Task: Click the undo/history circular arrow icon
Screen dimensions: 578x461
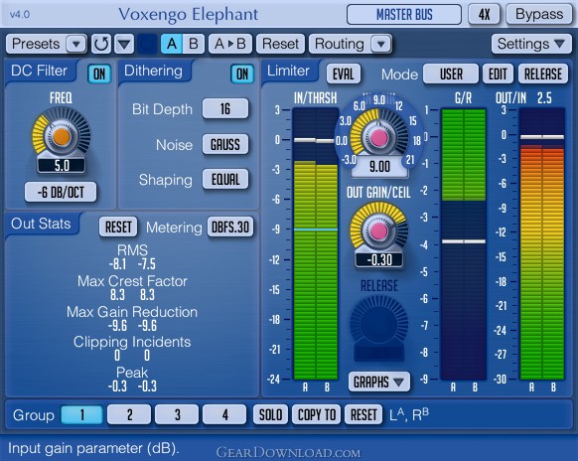Action: coord(101,44)
